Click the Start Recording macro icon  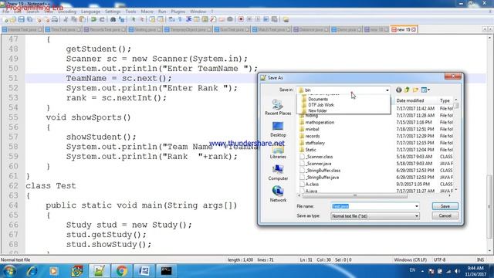(241, 19)
